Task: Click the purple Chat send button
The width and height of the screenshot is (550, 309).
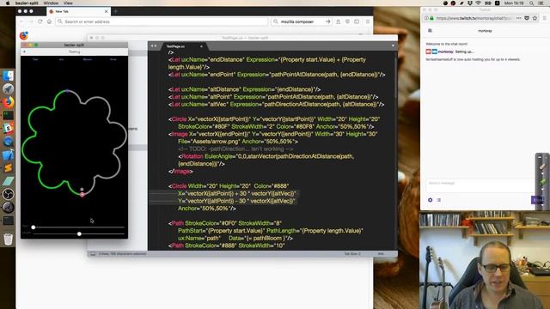Action: click(538, 200)
